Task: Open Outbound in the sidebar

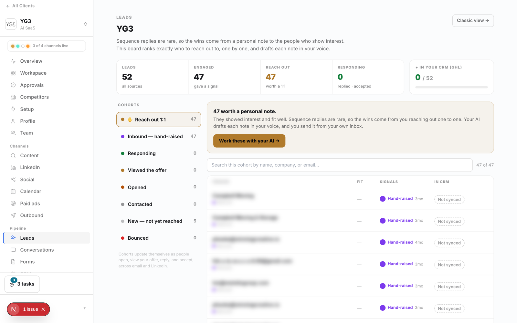Action: [47, 215]
